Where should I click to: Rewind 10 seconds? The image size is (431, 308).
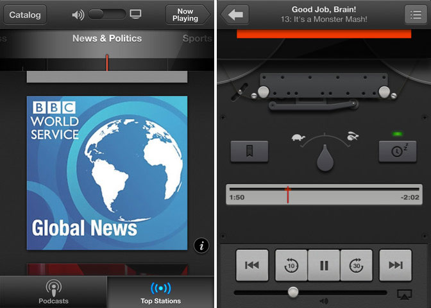[x=291, y=265]
